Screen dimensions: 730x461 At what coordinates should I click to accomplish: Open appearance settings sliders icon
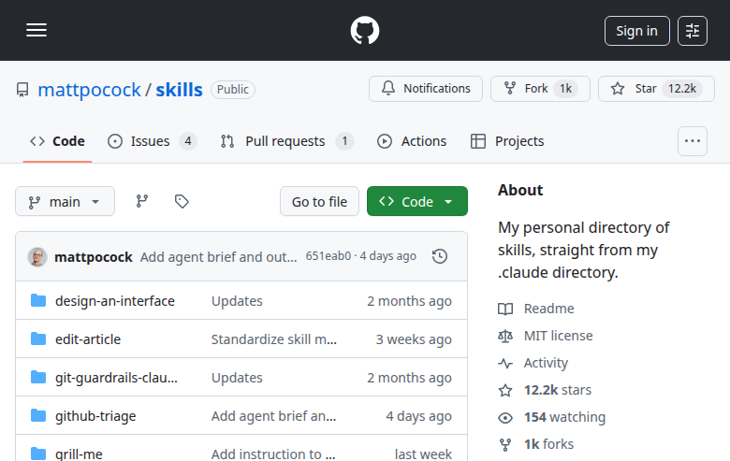pos(693,31)
